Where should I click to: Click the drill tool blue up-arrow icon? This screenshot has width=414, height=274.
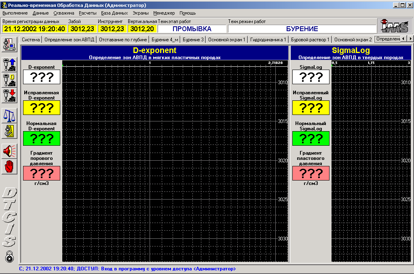pyautogui.click(x=10, y=65)
